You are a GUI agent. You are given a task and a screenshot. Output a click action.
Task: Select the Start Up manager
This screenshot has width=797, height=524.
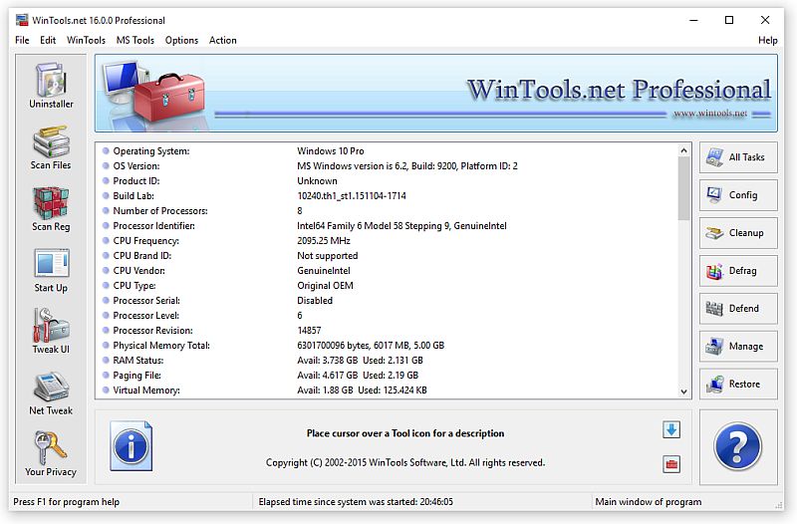(x=50, y=270)
